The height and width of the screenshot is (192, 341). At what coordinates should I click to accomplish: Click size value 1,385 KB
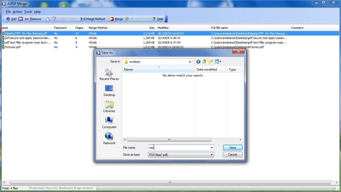(149, 38)
